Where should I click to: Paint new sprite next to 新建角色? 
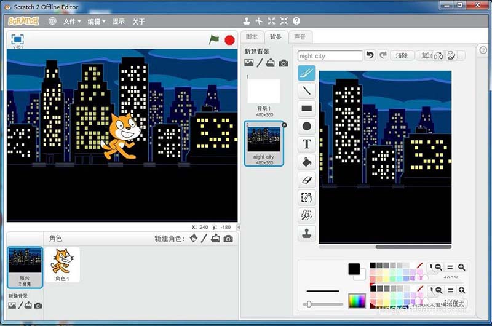point(204,239)
